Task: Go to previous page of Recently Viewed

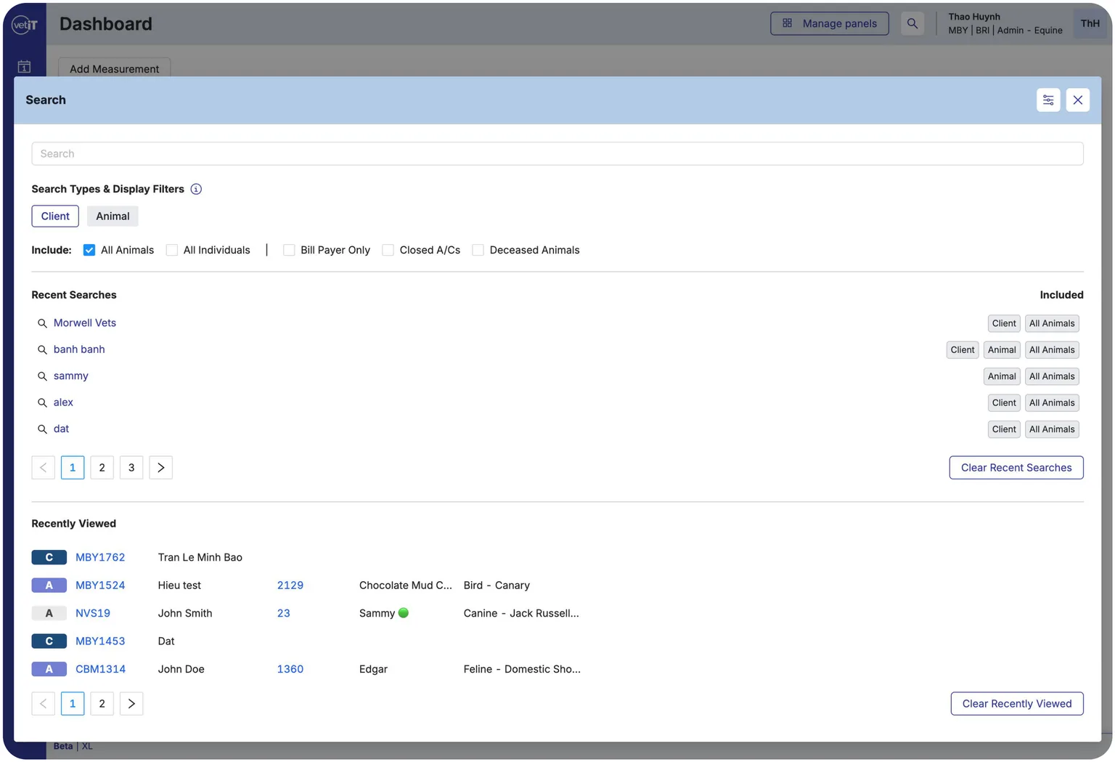Action: tap(44, 704)
